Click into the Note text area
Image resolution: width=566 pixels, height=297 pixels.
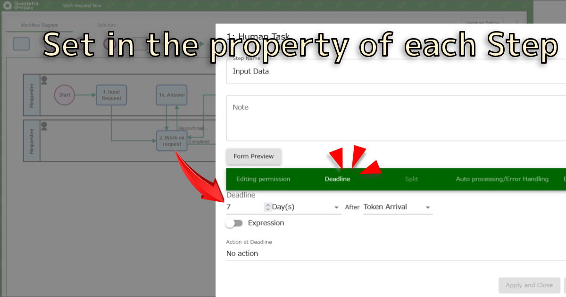[x=395, y=118]
